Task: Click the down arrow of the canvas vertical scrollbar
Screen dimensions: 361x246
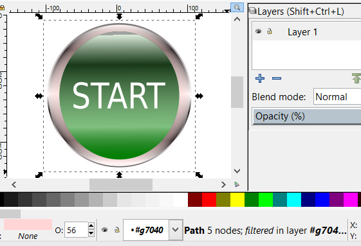Action: tap(237, 171)
